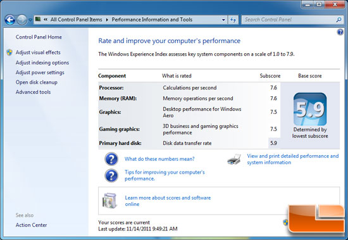Open Control Panel Home
This screenshot has height=240, width=348.
click(x=39, y=37)
